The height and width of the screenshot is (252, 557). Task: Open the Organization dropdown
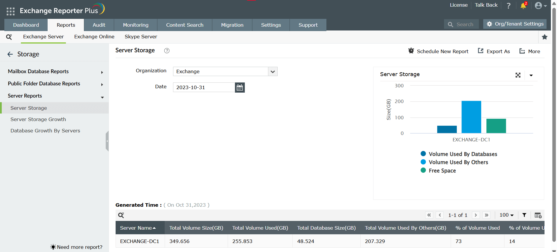(225, 71)
